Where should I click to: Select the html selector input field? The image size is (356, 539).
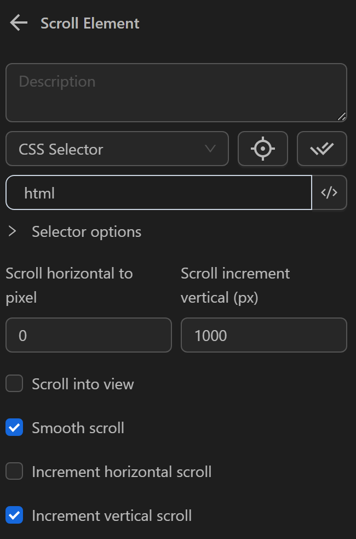[159, 192]
